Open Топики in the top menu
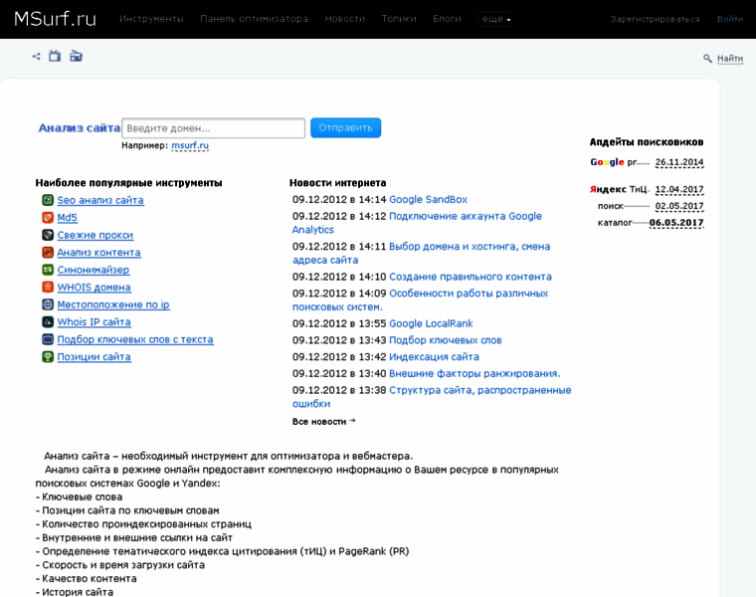The image size is (756, 597). coord(399,19)
